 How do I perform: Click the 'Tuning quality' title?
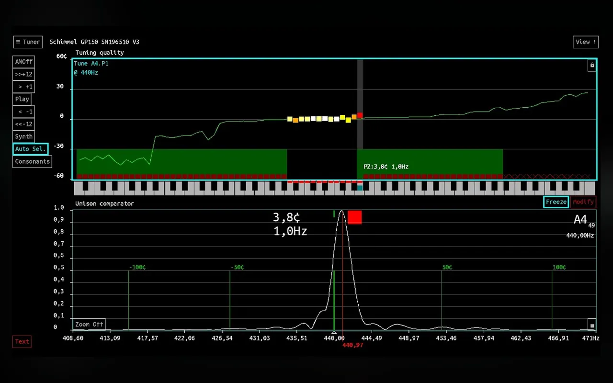pyautogui.click(x=100, y=53)
